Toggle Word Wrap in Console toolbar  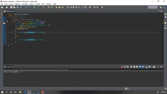137,67
